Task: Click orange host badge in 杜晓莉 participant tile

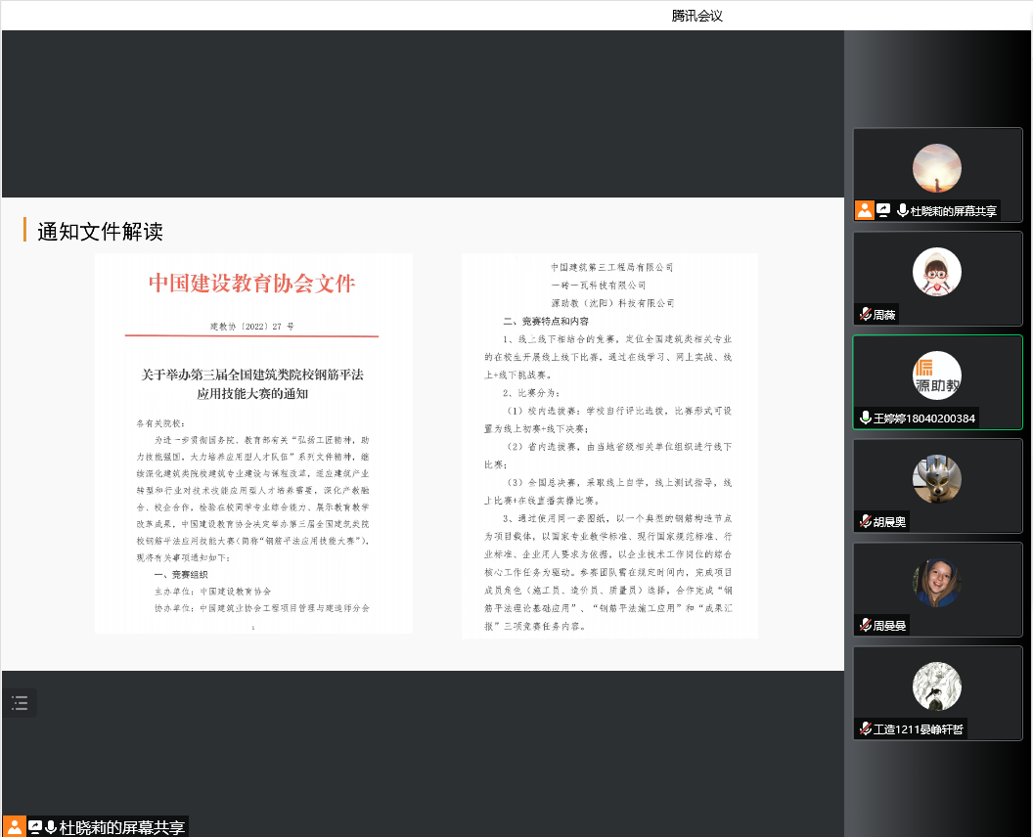Action: point(864,210)
